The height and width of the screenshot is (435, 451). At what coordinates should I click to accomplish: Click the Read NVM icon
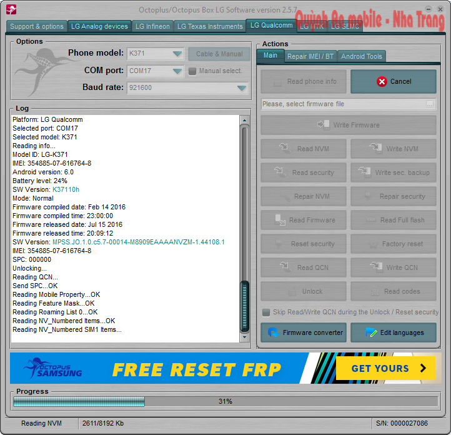(284, 148)
